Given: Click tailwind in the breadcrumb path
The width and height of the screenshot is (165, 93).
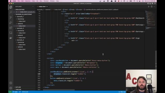Looking at the screenshot, I should (x=48, y=10).
